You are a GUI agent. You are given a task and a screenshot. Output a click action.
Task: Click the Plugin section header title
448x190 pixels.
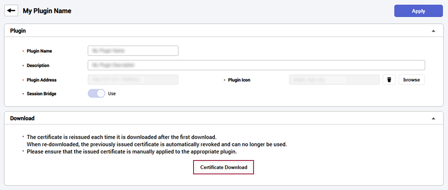[x=18, y=31]
